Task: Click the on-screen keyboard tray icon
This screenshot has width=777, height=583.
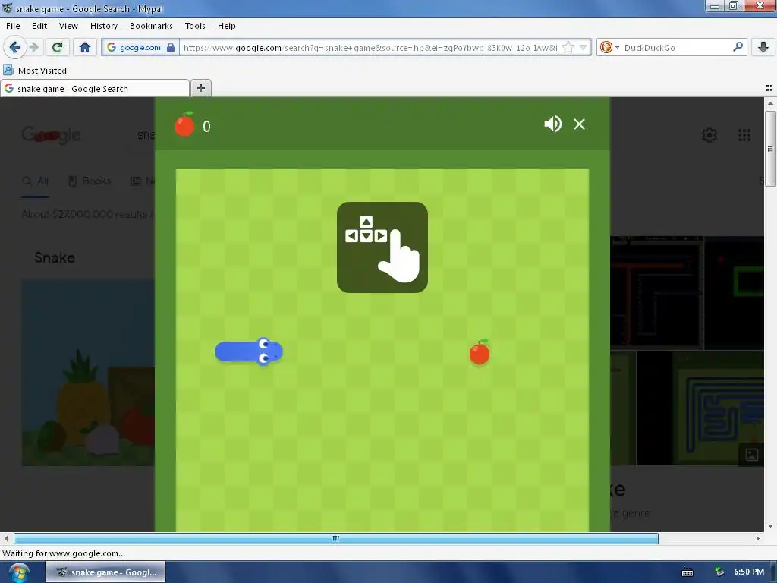Action: [x=687, y=572]
